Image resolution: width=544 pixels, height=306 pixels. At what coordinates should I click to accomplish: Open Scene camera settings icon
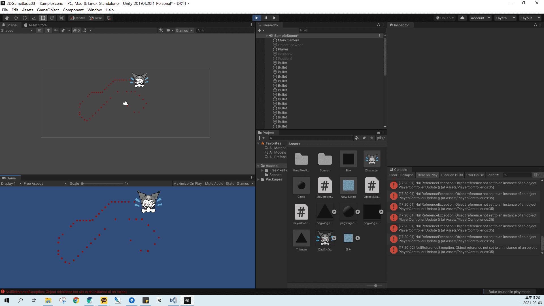pyautogui.click(x=169, y=30)
